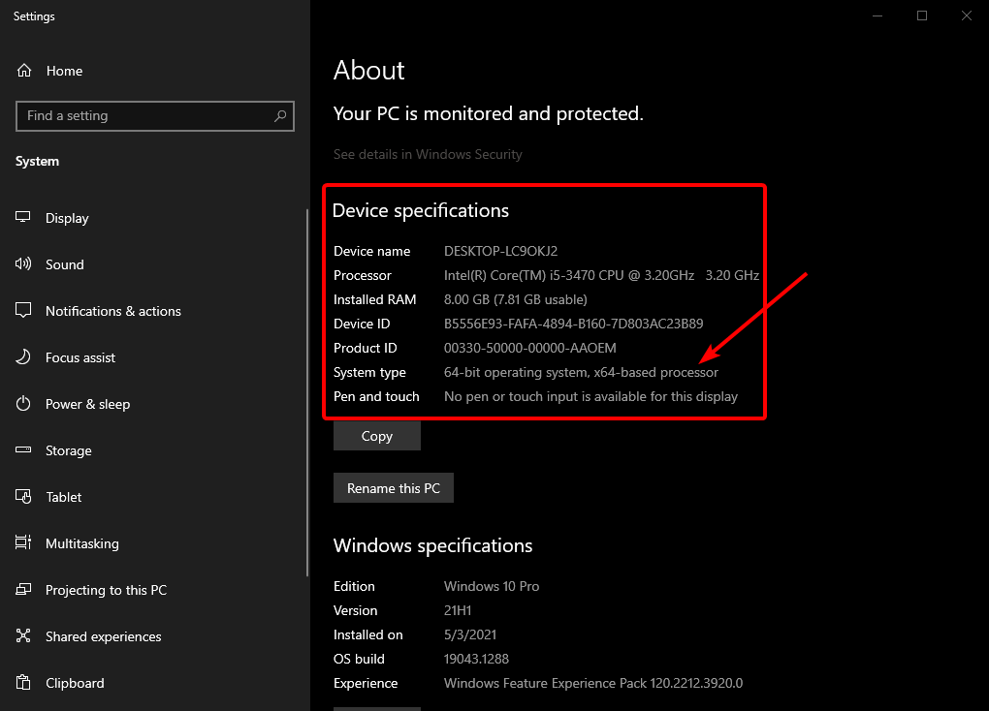Click the Processor label
Viewport: 989px width, 711px height.
(362, 275)
